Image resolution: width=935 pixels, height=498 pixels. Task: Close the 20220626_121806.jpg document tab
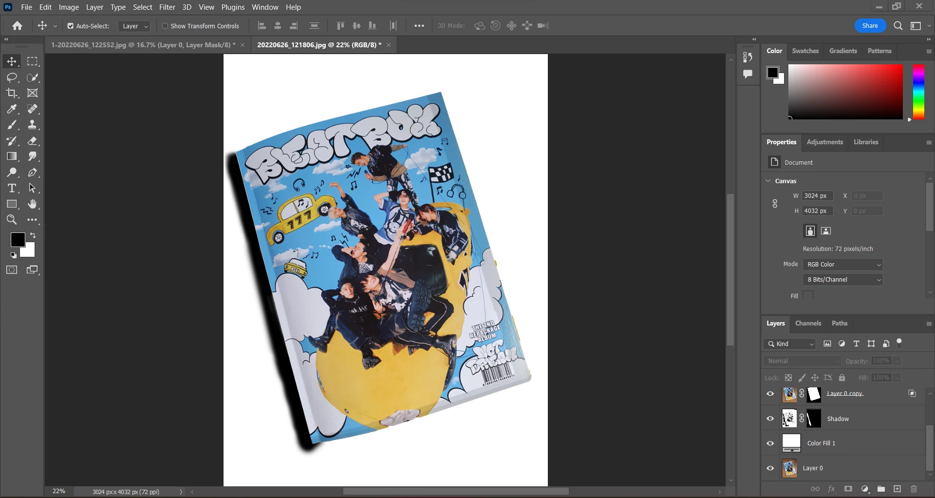[x=389, y=45]
